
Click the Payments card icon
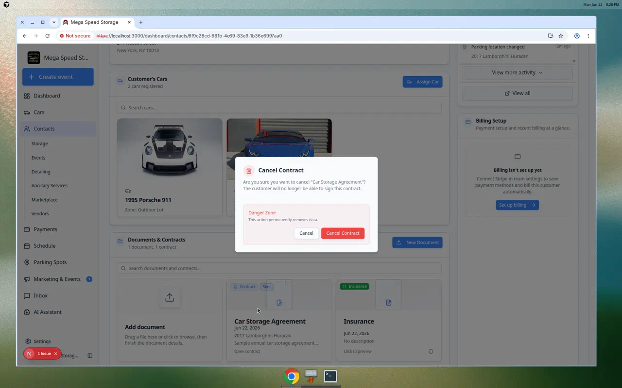27,229
